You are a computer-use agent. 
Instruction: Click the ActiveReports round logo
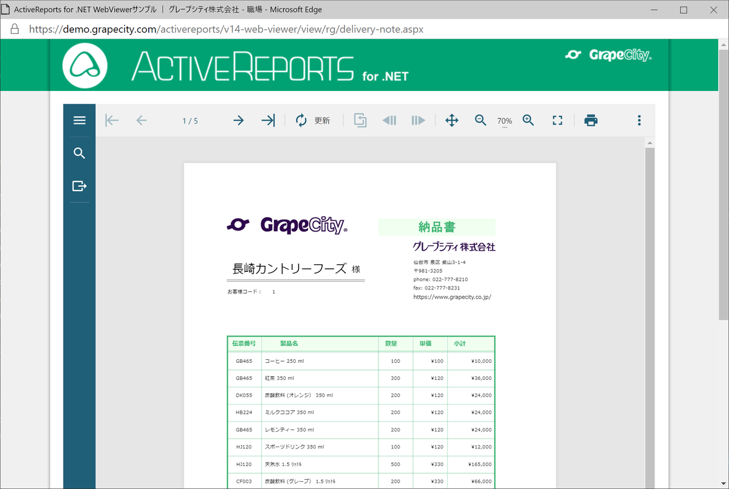pyautogui.click(x=85, y=66)
